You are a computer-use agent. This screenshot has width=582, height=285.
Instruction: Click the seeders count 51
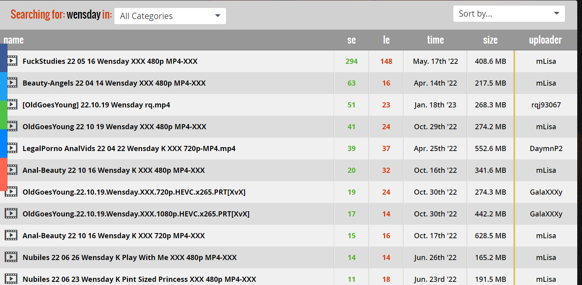(352, 105)
